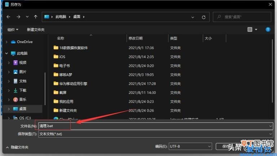Click the folder icon of iOS row
This screenshot has height=156, width=277.
[56, 57]
